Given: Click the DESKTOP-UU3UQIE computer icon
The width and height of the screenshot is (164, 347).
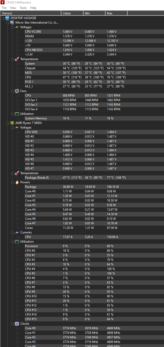Looking at the screenshot, I should (7, 18).
